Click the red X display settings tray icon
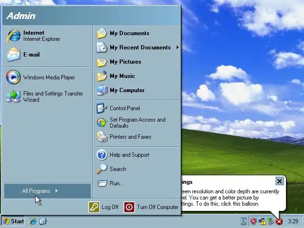Image resolution: width=304 pixels, height=228 pixels. coord(279,221)
